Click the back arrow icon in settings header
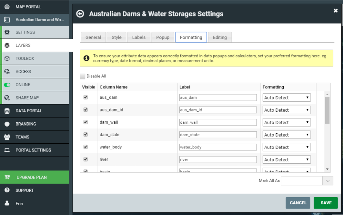 point(80,14)
